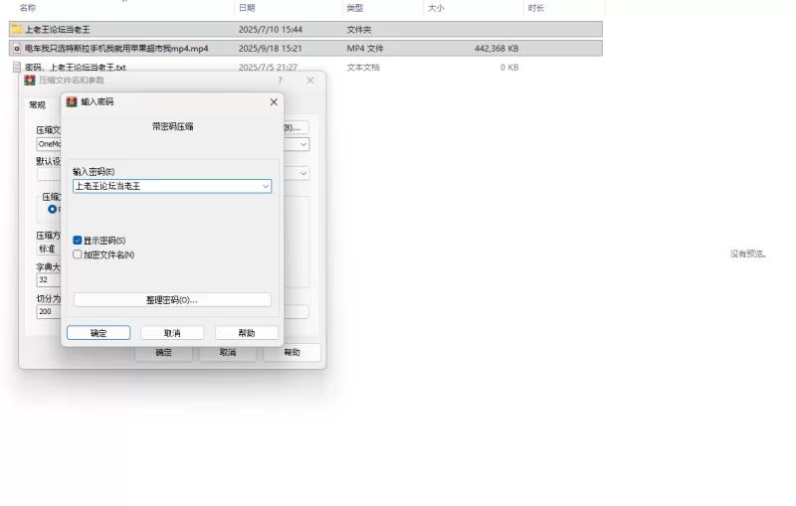Viewport: 796px width, 506px height.
Task: Expand the default profile dropdown arrow
Action: (x=303, y=173)
